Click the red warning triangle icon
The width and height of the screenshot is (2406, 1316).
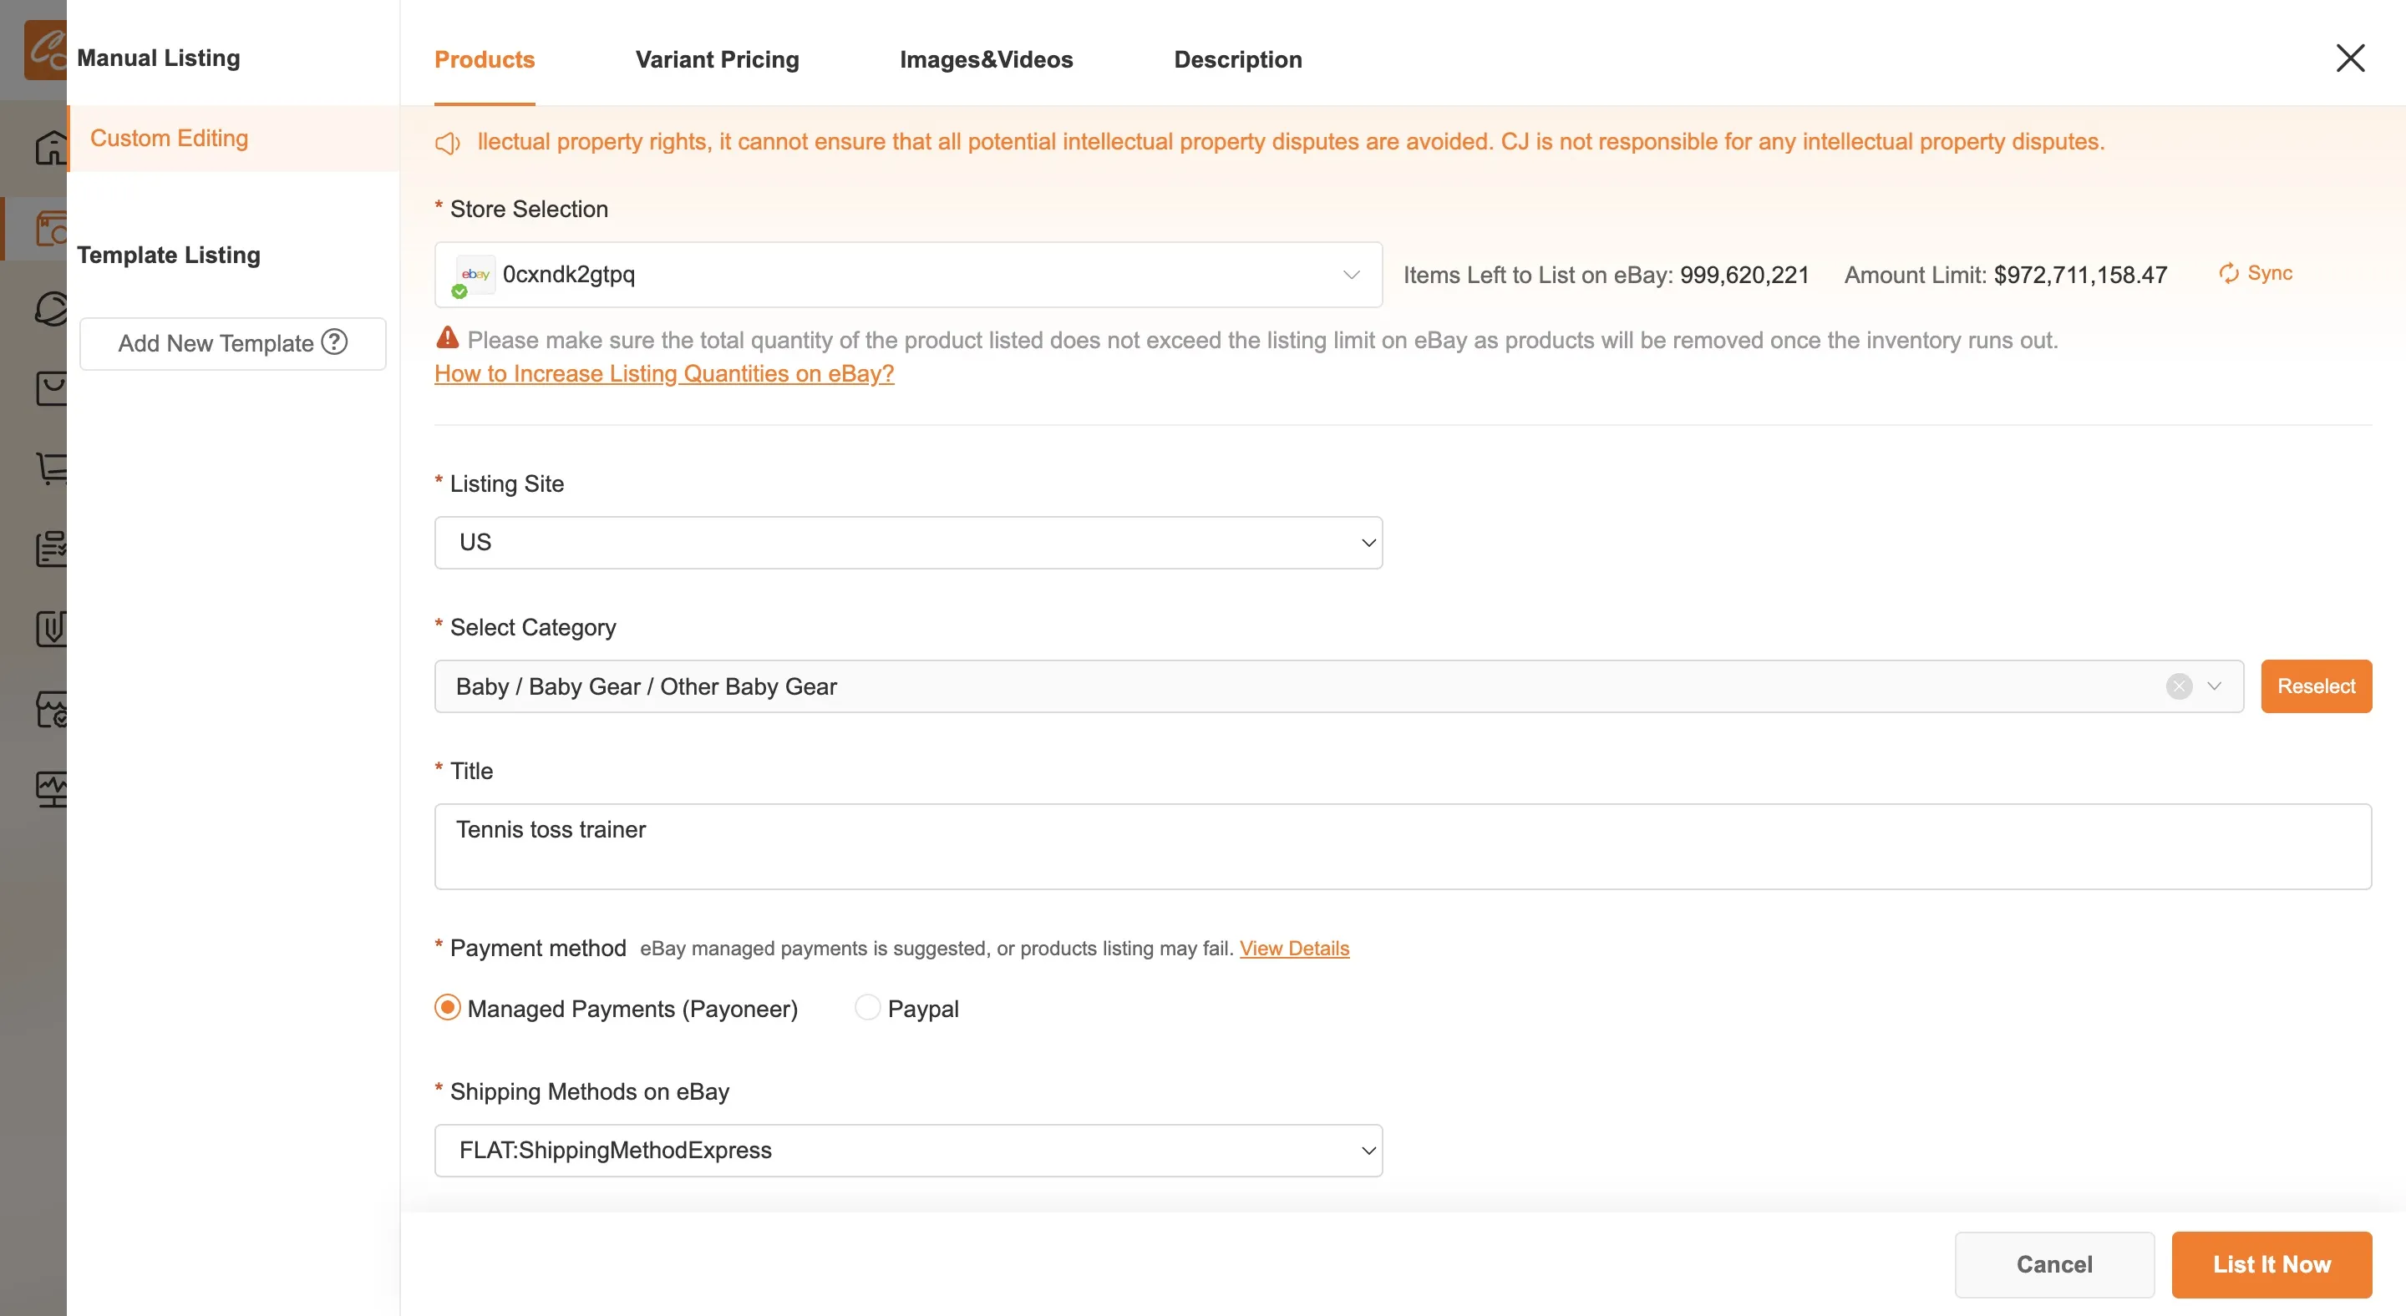click(448, 338)
